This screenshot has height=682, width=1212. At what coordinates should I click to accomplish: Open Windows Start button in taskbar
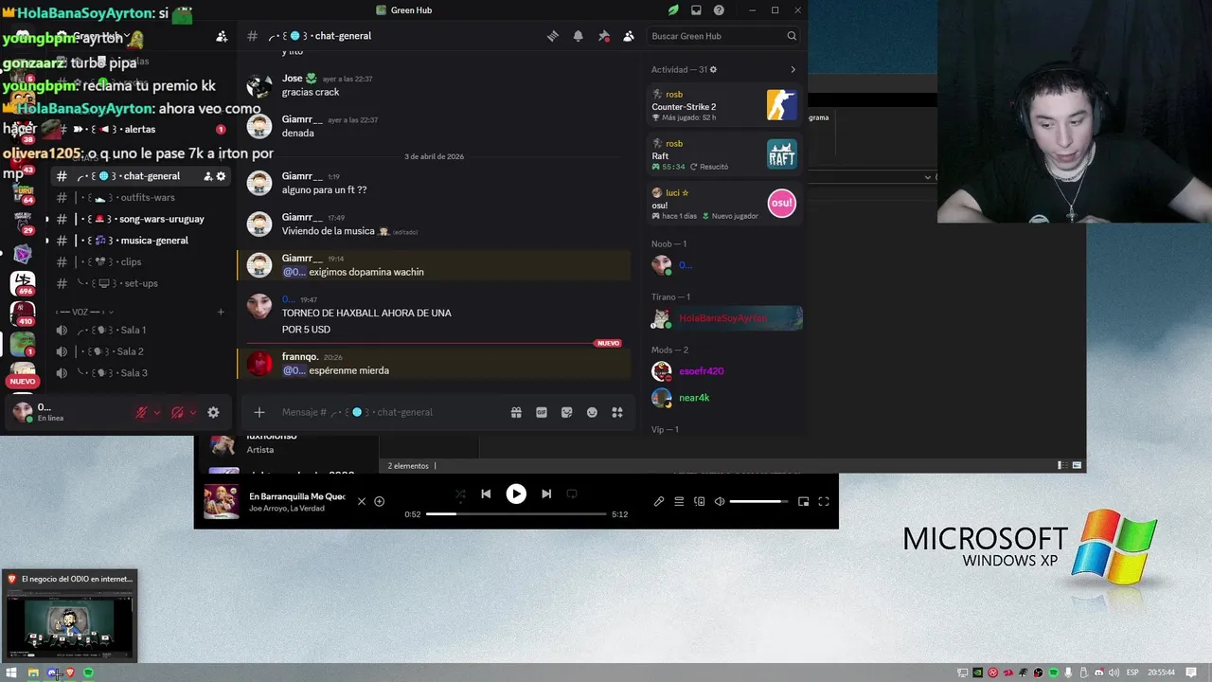tap(11, 673)
